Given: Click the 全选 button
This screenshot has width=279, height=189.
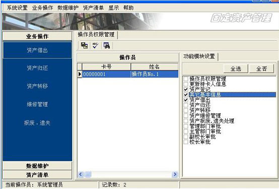Looking at the screenshot, I should pos(236,69).
